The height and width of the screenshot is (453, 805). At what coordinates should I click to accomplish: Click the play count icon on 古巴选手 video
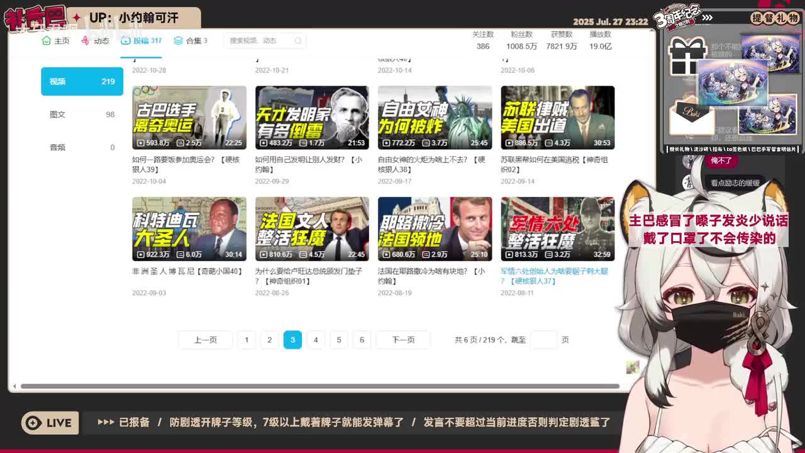[141, 143]
